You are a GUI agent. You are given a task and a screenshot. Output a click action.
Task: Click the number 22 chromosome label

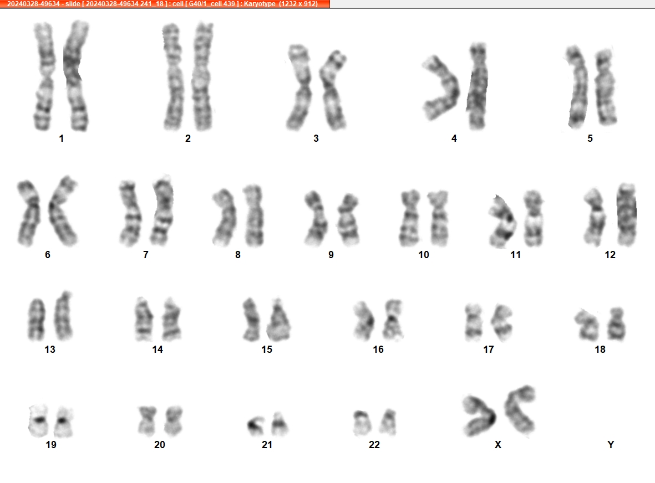[374, 445]
